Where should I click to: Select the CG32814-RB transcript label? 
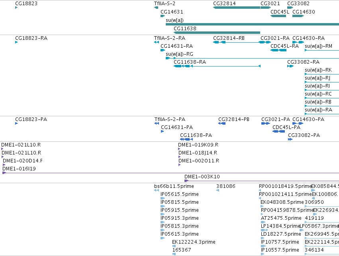click(229, 38)
